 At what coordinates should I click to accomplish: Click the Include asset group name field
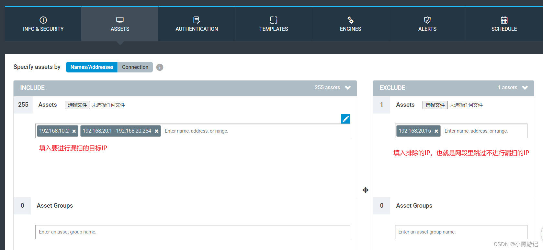193,232
